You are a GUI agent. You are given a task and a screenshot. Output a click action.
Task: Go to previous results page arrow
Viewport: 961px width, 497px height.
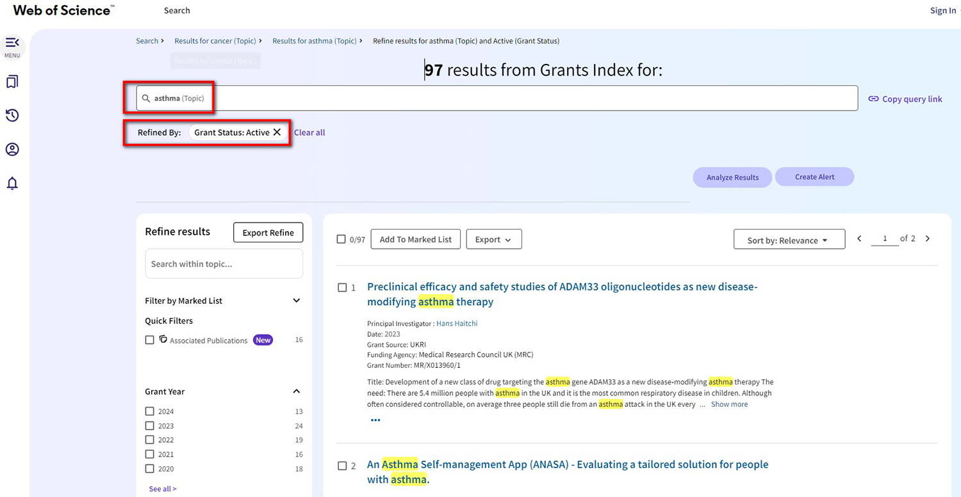tap(860, 239)
